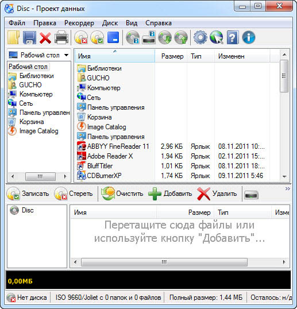Viewport: 297px width, 309px height.
Task: Click the black disc capacity bar
Action: point(148,280)
